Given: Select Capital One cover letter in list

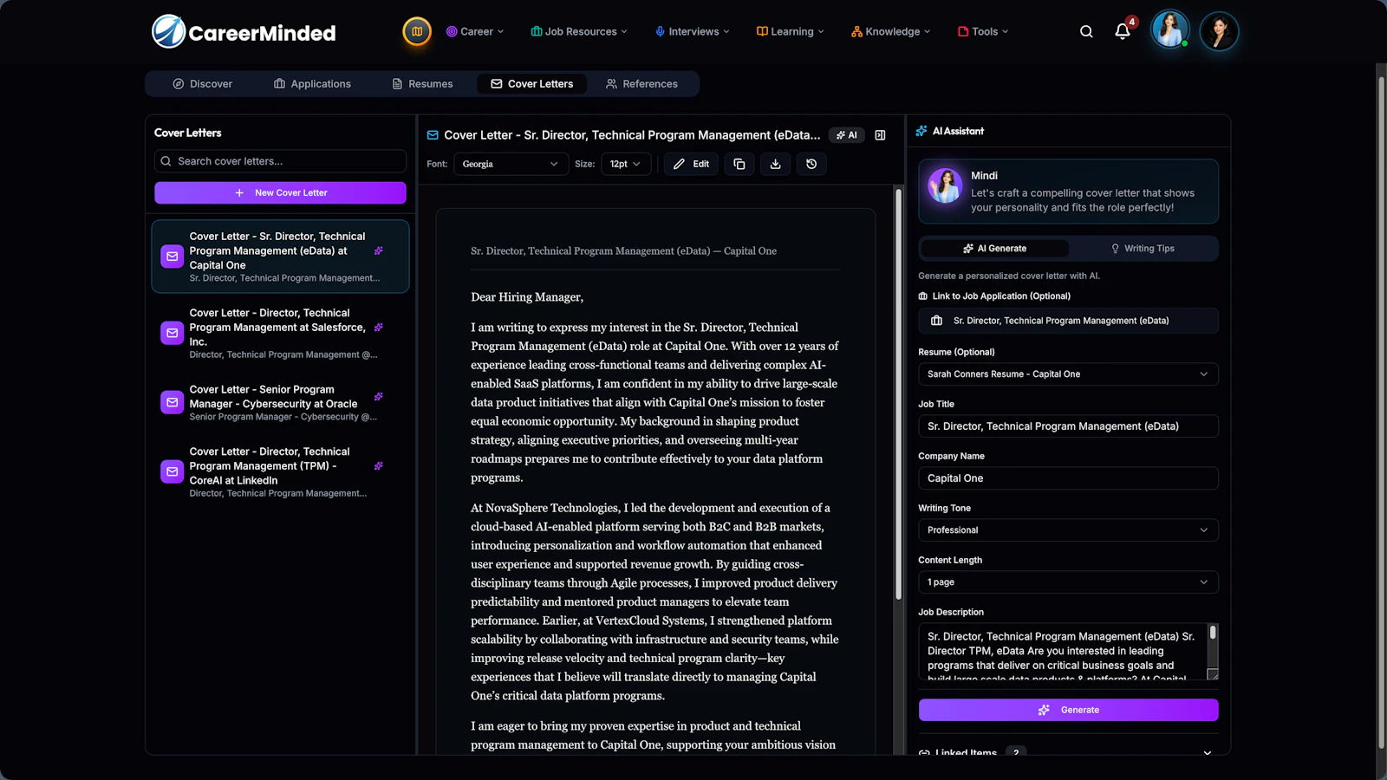Looking at the screenshot, I should pyautogui.click(x=280, y=257).
